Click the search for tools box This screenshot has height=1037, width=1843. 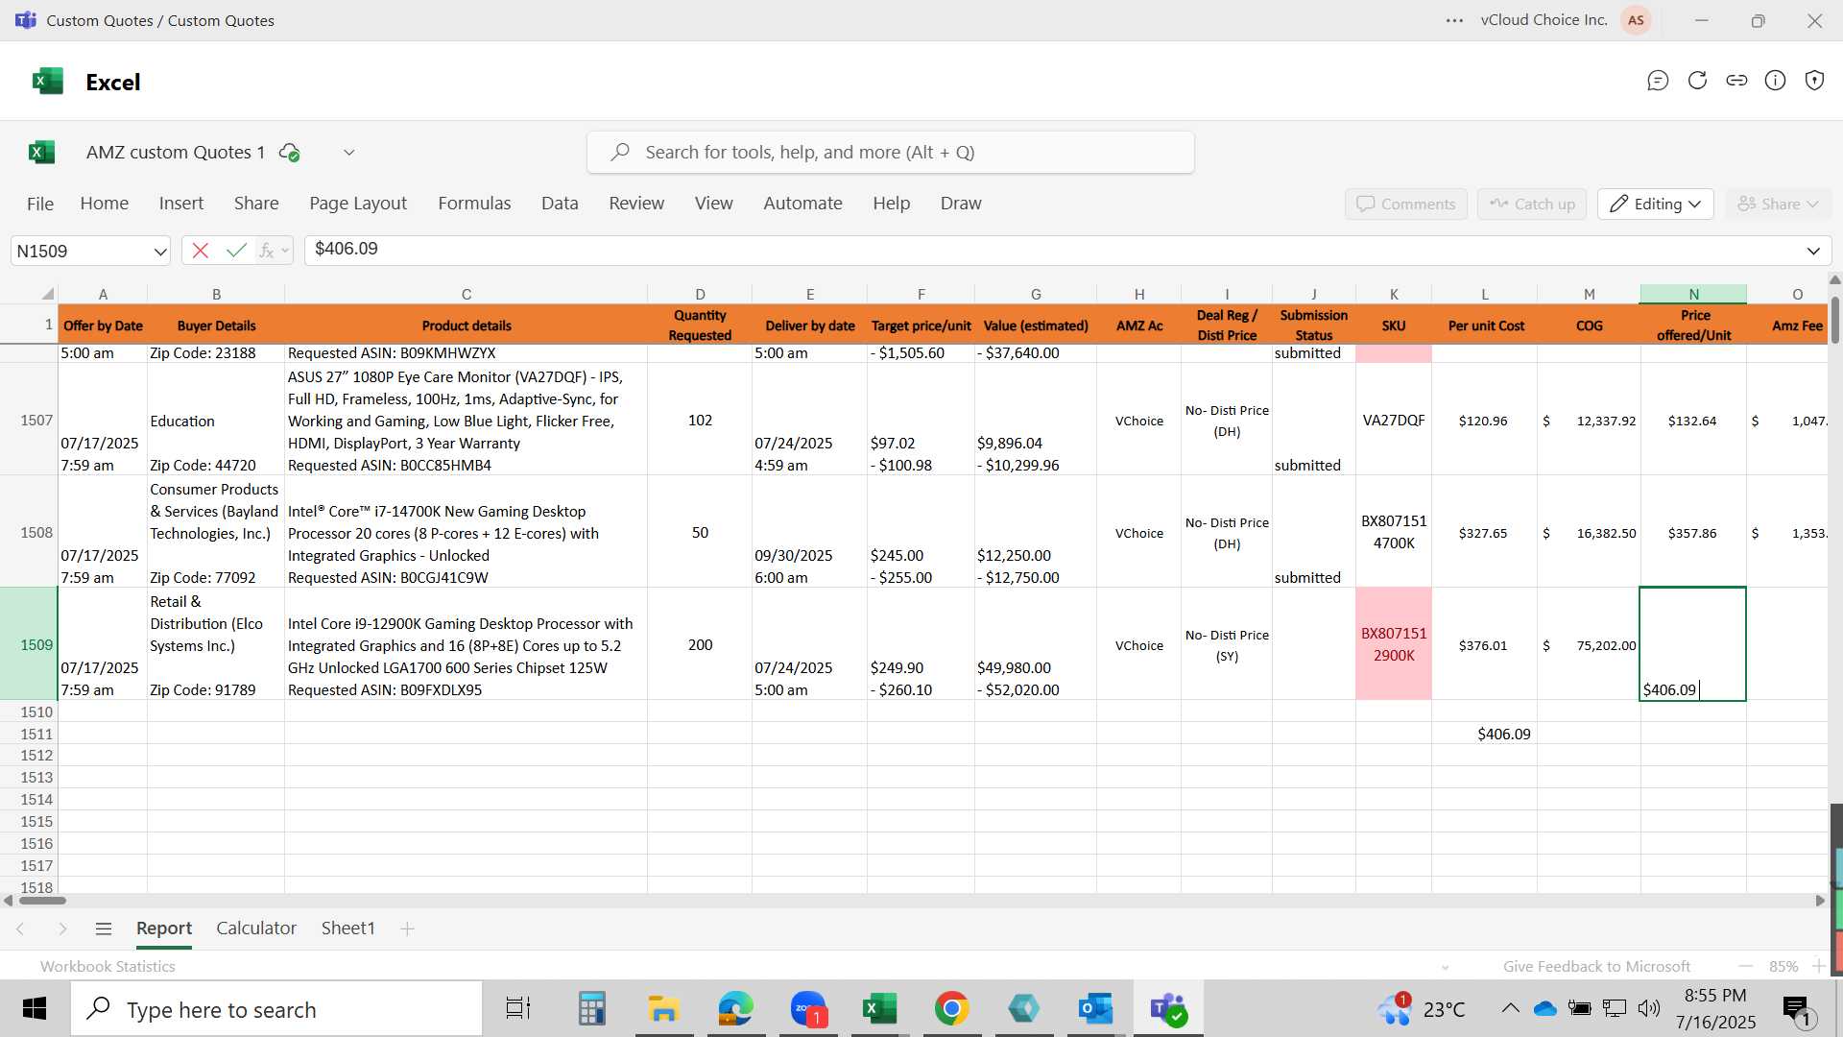pos(891,153)
